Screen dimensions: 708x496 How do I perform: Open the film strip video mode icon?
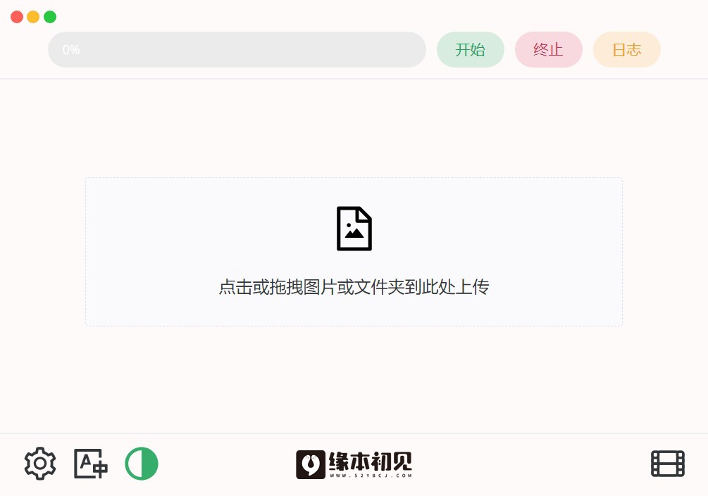tap(668, 464)
